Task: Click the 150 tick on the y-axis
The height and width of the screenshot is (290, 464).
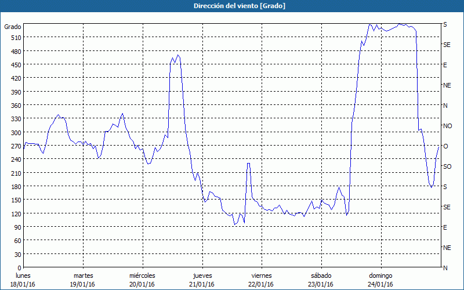Action: 15,200
